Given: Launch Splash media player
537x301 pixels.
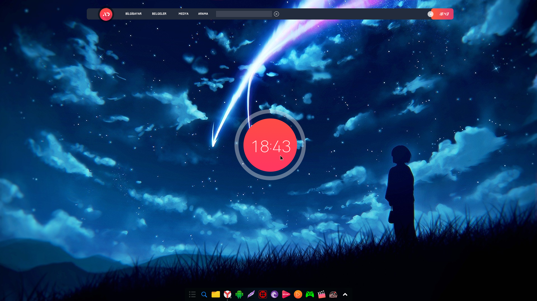Looking at the screenshot, I should [286, 294].
